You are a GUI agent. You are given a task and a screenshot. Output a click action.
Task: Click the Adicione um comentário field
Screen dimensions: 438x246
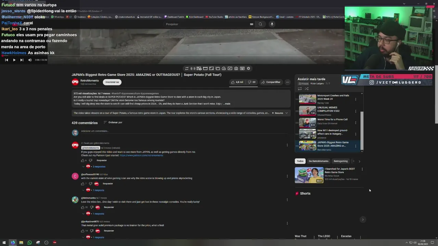click(x=183, y=131)
